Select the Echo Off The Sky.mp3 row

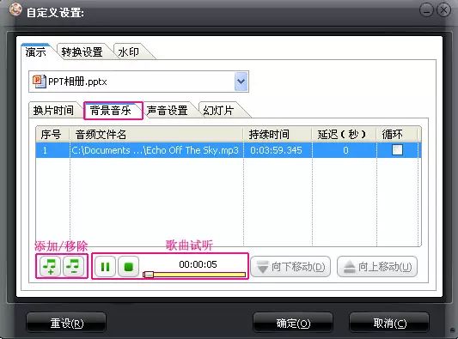pos(228,150)
